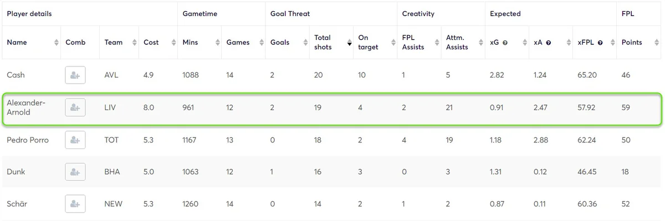Select the Pedro Porro player name
665x221 pixels.
[x=28, y=140]
